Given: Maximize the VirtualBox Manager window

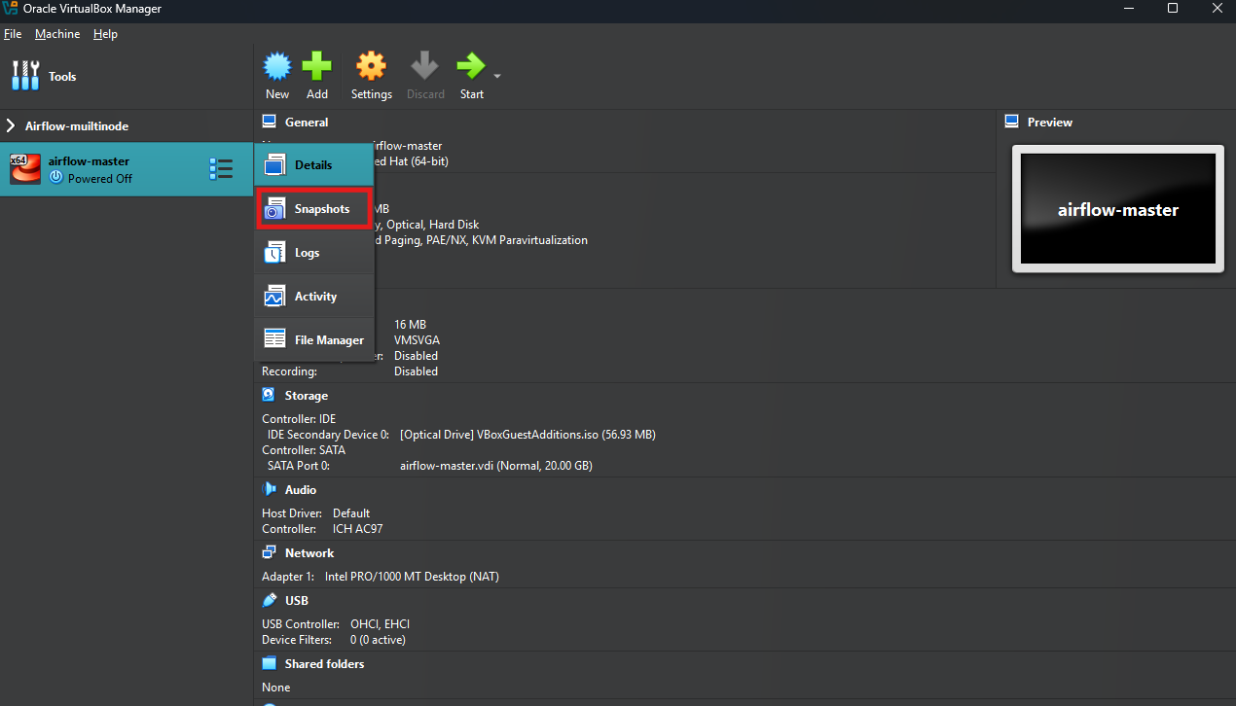Looking at the screenshot, I should click(1173, 9).
